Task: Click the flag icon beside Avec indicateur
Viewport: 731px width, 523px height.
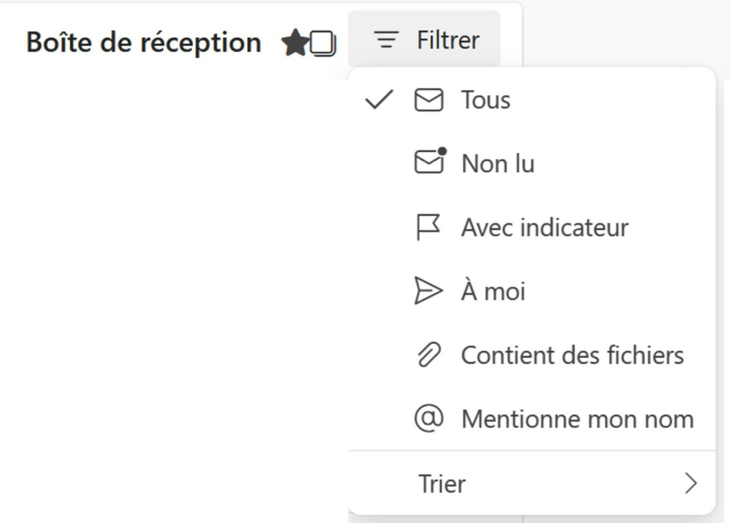Action: (428, 227)
